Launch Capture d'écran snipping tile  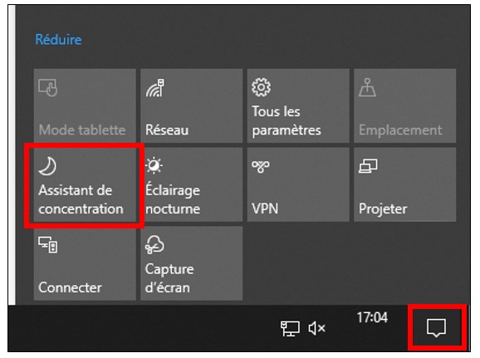coord(191,263)
